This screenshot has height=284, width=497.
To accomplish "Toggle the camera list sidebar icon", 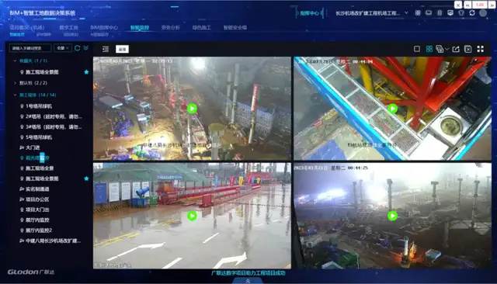I will click(x=106, y=49).
